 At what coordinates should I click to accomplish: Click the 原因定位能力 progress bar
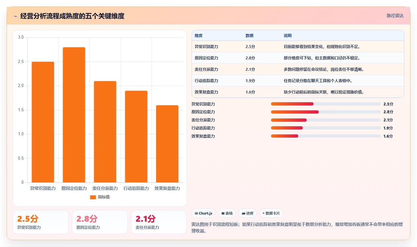click(326, 112)
